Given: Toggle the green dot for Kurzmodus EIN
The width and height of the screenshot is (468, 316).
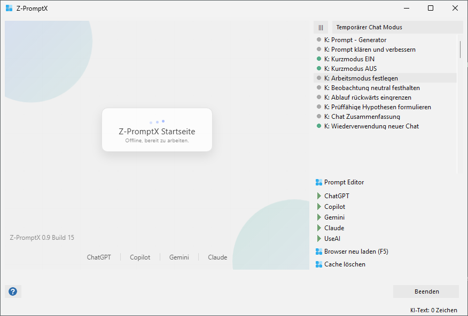Looking at the screenshot, I should (319, 59).
